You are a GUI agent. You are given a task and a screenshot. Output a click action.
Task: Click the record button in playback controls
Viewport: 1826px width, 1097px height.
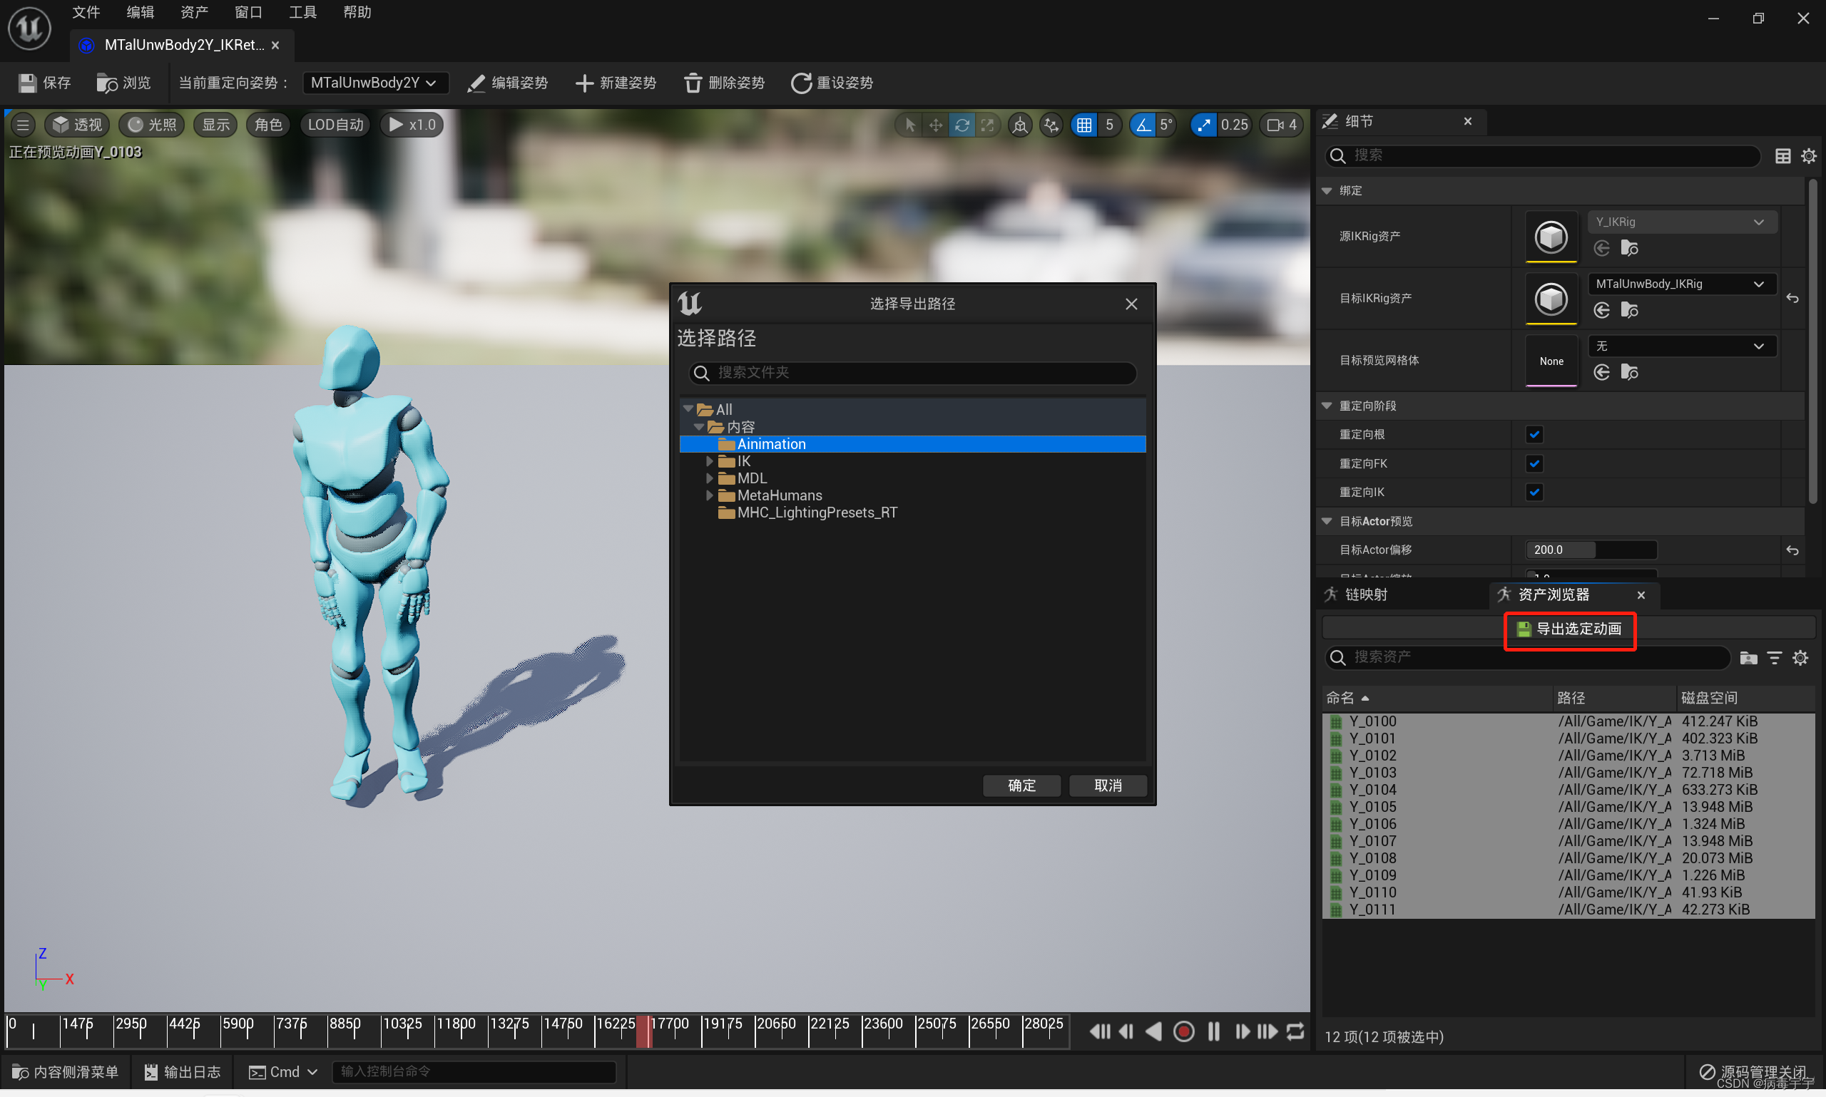tap(1183, 1031)
